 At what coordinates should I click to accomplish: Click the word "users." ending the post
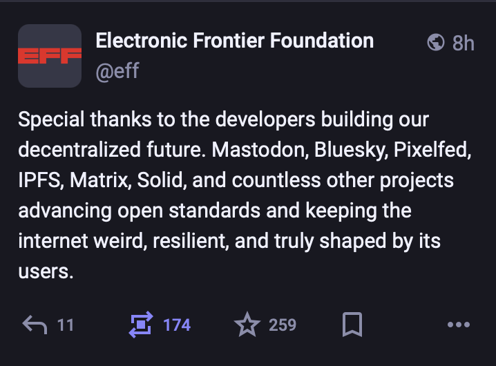tap(46, 271)
